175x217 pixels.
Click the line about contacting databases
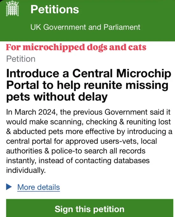click(78, 161)
